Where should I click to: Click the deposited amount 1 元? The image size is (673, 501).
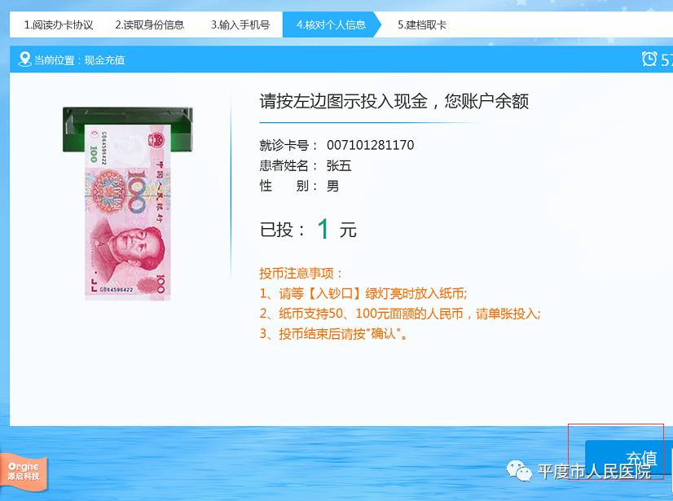[x=336, y=229]
